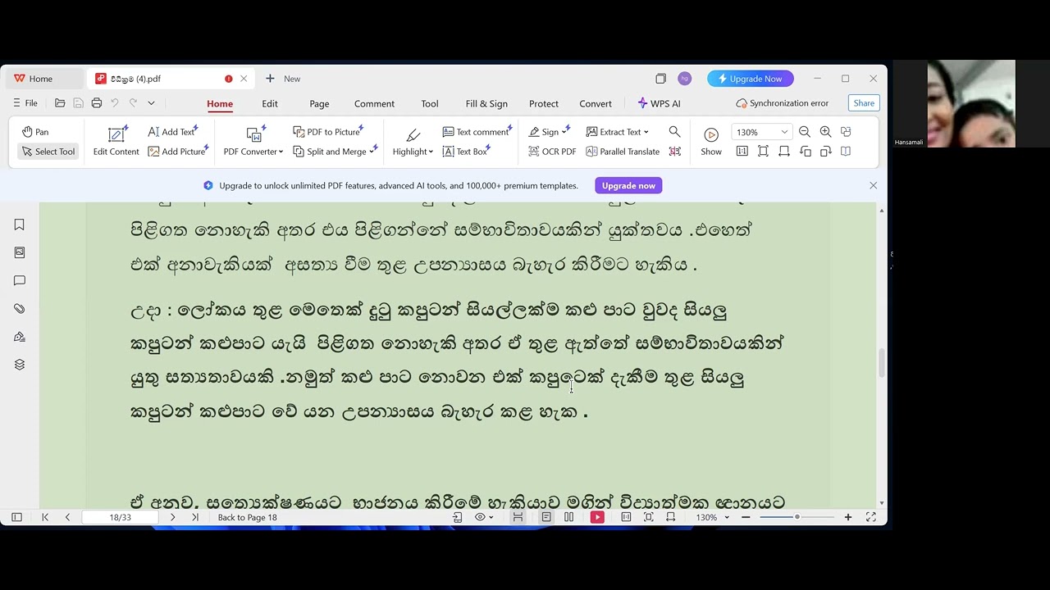Click the open folder icon
Screen dimensions: 1050x590
point(60,103)
